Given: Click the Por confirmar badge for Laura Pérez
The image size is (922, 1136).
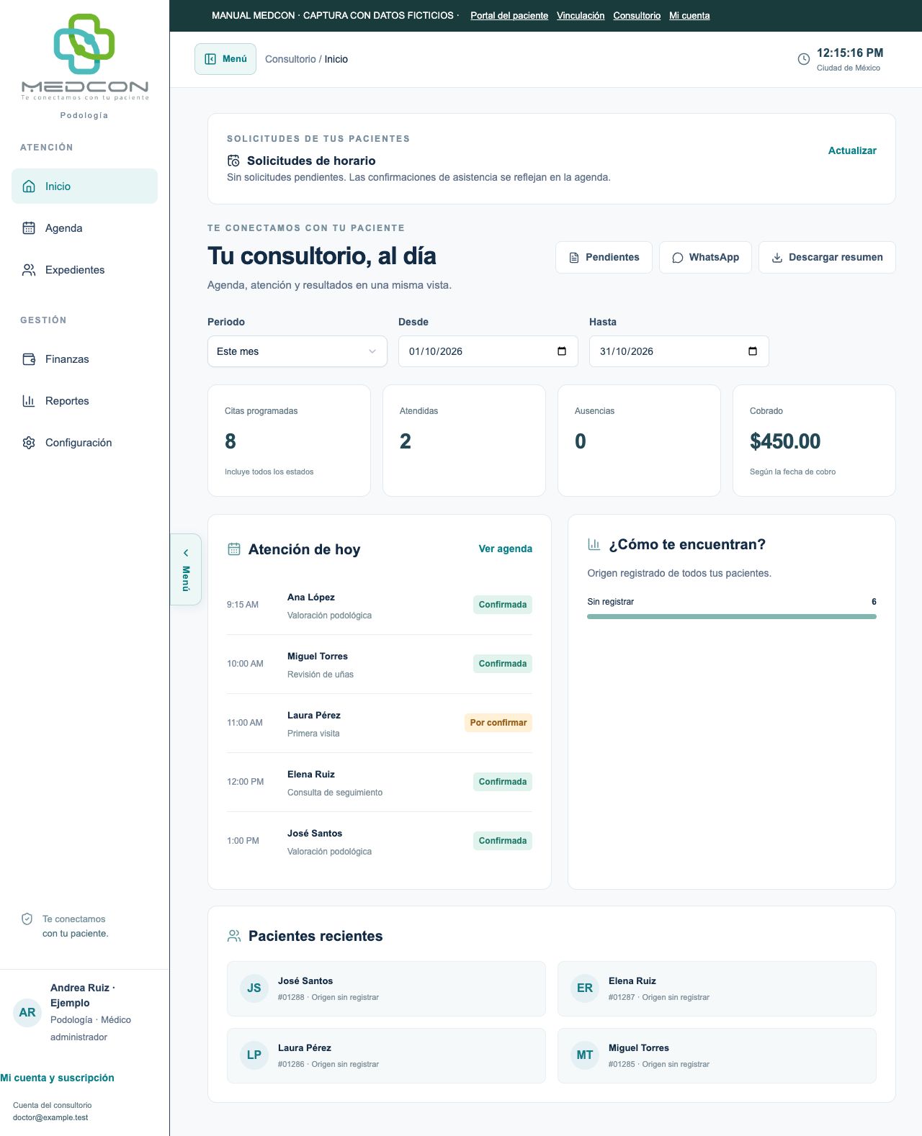Looking at the screenshot, I should (498, 723).
